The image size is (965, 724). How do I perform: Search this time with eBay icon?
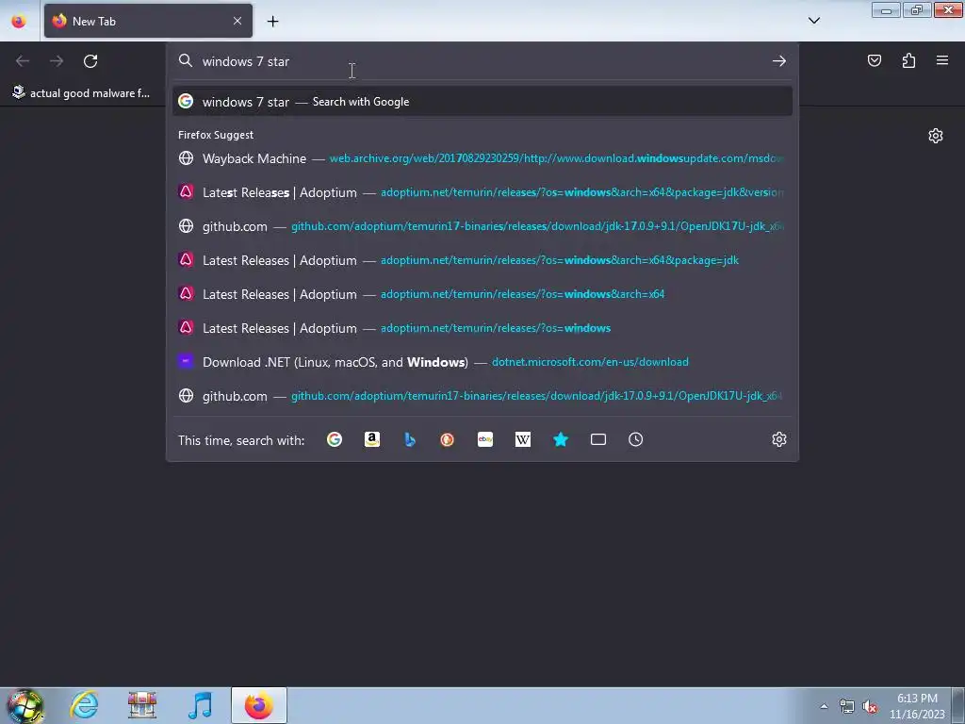coord(485,439)
